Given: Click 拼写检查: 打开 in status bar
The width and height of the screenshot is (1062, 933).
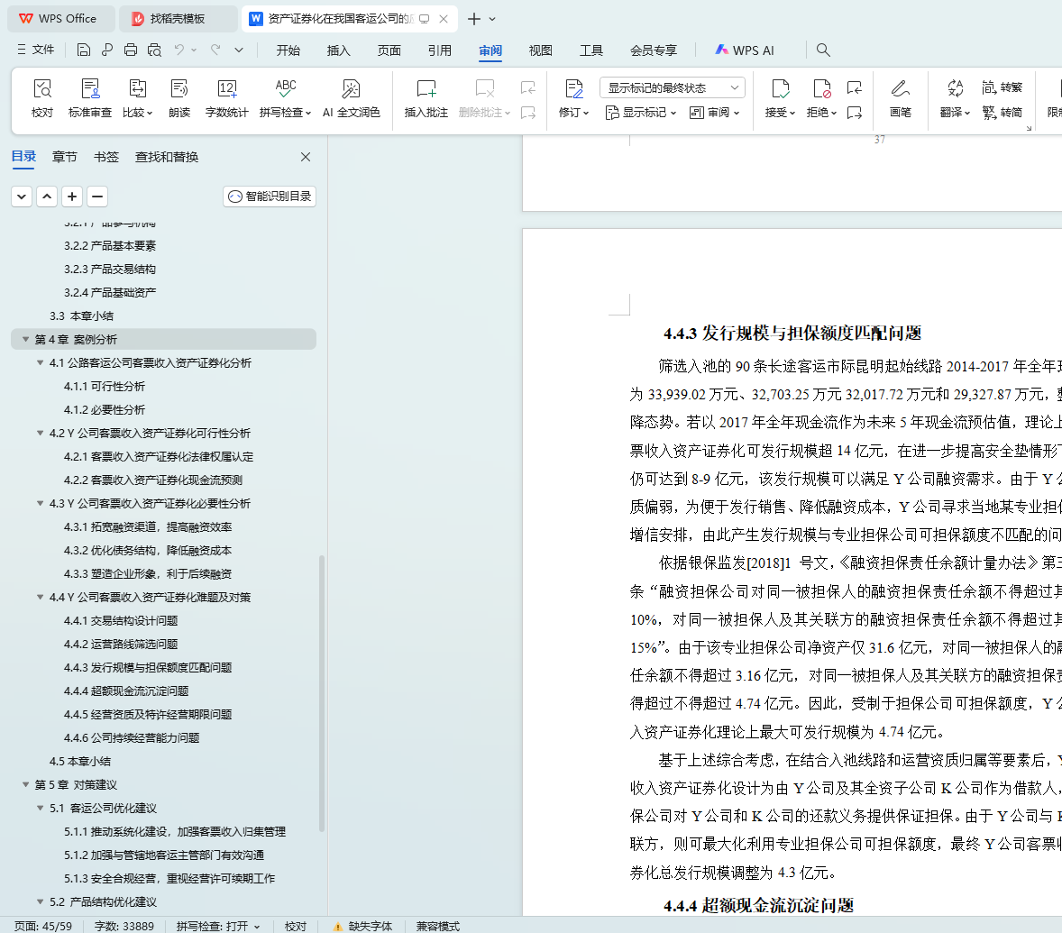Looking at the screenshot, I should [218, 926].
